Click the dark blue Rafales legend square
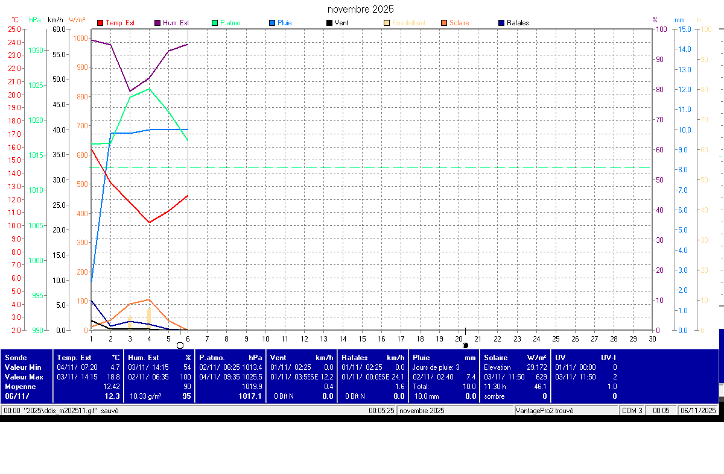The image size is (724, 474). pyautogui.click(x=501, y=23)
